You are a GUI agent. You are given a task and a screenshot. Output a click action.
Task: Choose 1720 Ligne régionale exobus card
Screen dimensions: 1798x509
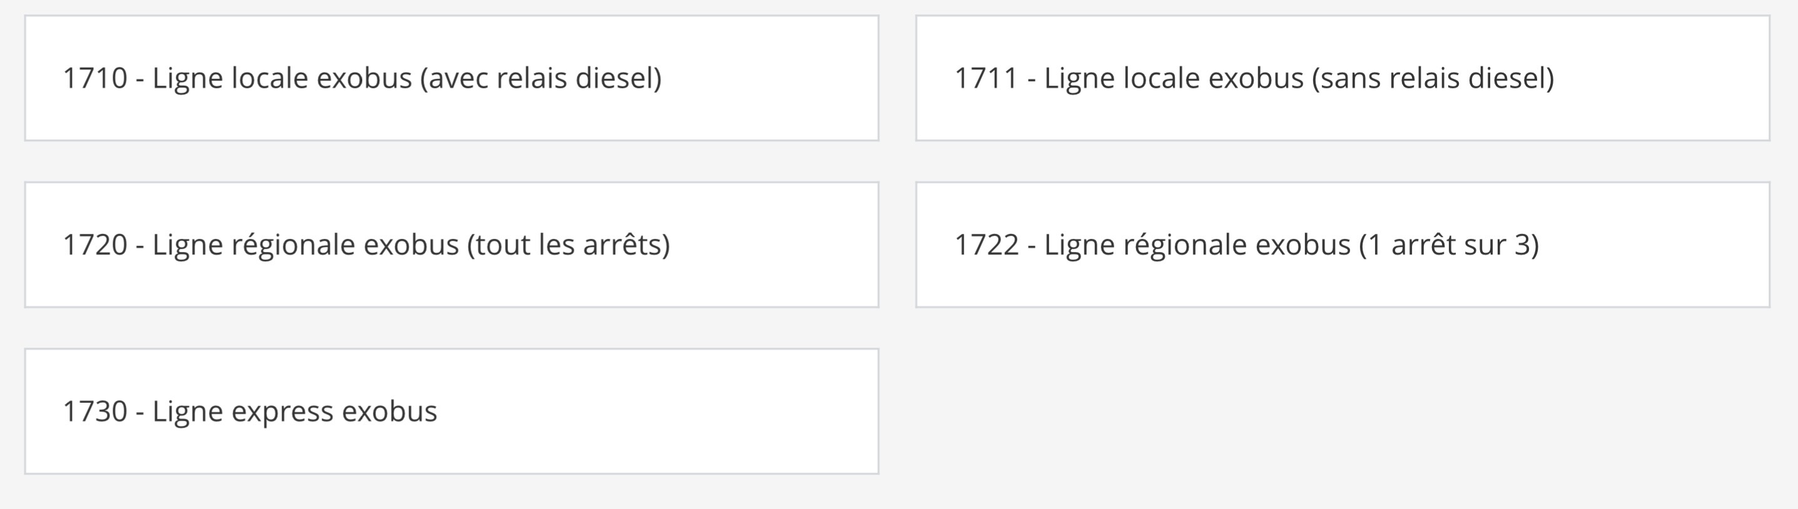[x=451, y=244]
